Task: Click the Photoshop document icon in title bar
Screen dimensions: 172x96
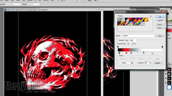Action: click(x=5, y=10)
